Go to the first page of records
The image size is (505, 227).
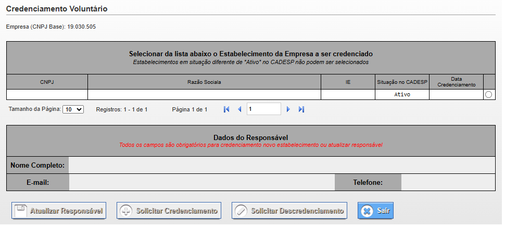(x=226, y=109)
